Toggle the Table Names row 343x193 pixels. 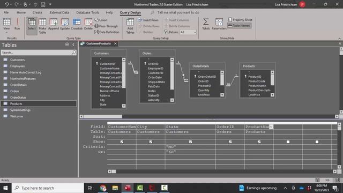[240, 26]
